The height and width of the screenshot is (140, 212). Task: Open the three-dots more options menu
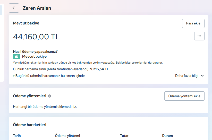[x=199, y=36]
